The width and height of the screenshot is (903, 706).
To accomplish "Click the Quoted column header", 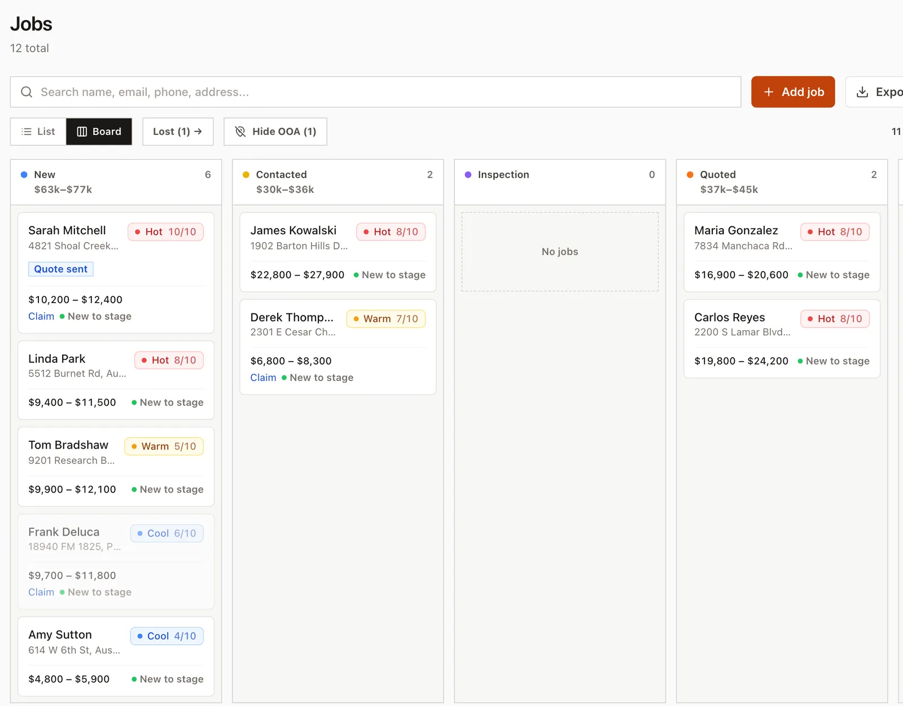I will tap(782, 182).
